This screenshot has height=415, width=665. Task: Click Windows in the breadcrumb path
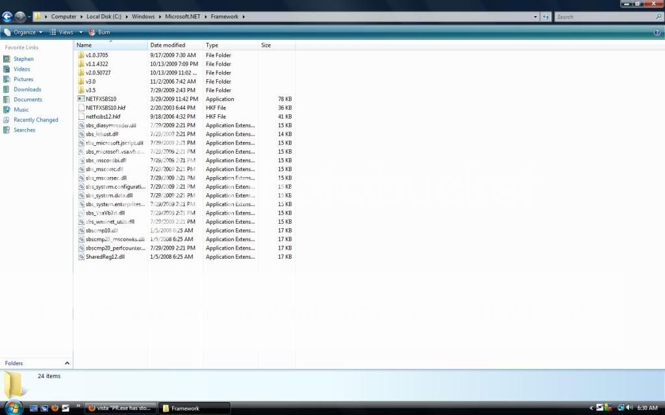coord(143,17)
